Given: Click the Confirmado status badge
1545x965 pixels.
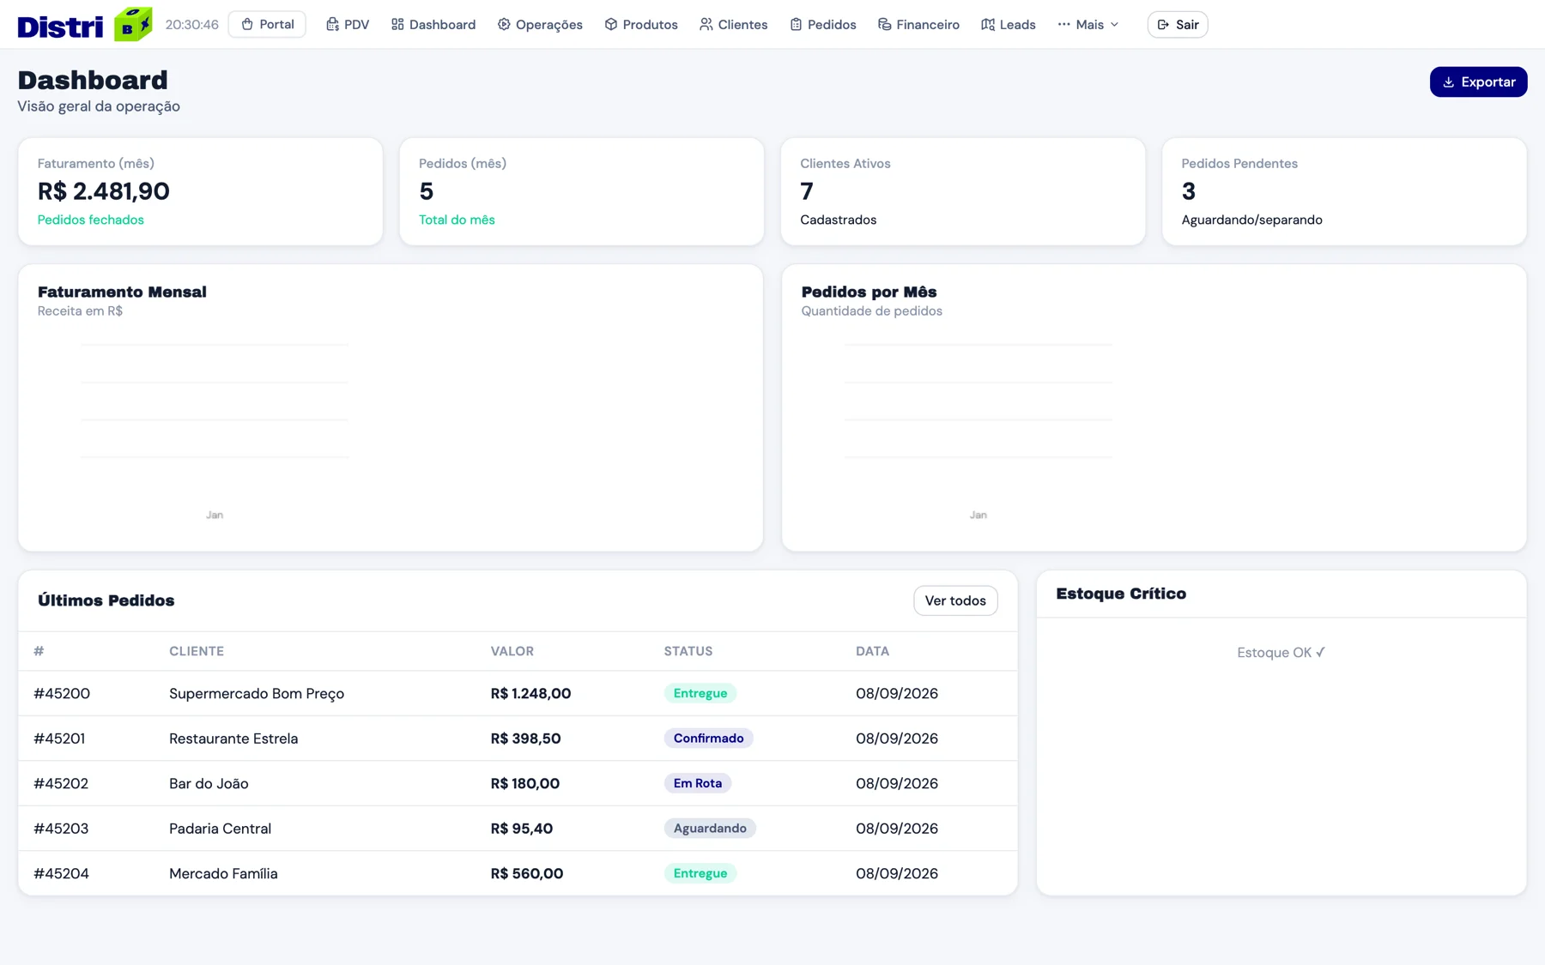Looking at the screenshot, I should click(x=708, y=739).
